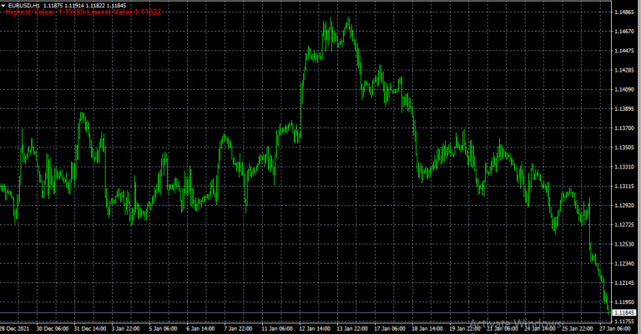Click the 19 Jan 22:00 time axis label
The image size is (641, 334).
(465, 329)
